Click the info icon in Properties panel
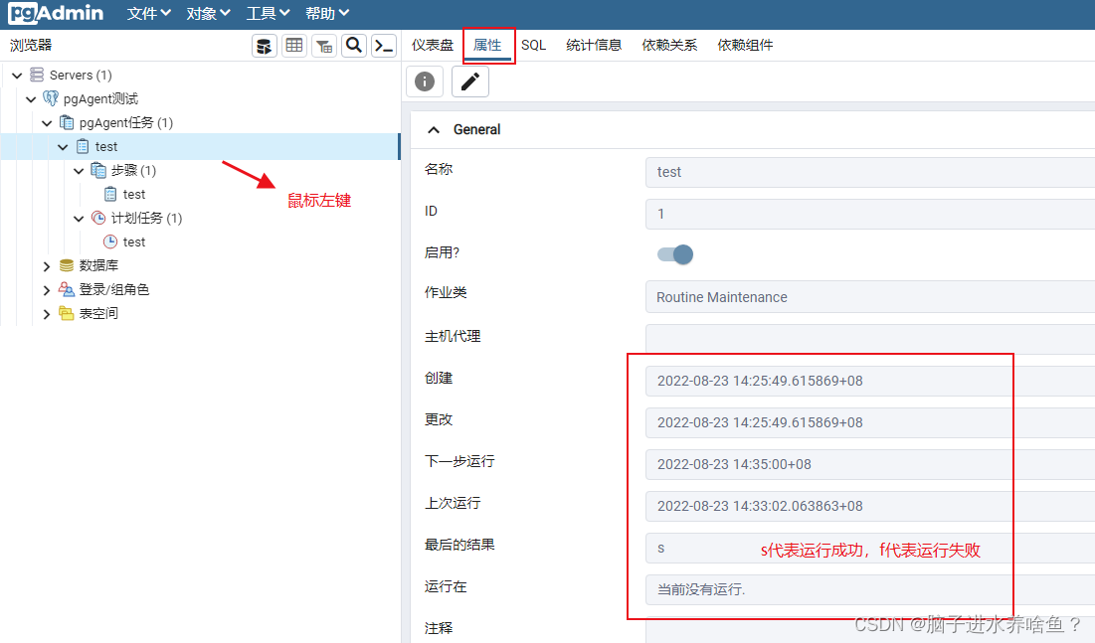 coord(424,80)
